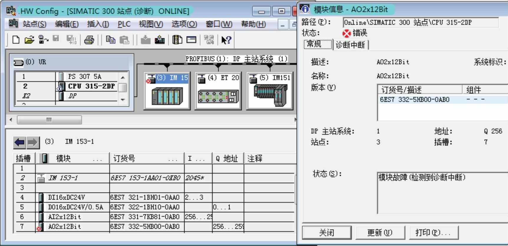Click the Save and Compile toolbar icon
This screenshot has width=508, height=246.
[x=71, y=40]
